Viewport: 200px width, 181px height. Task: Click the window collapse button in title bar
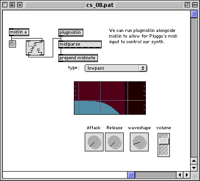(195, 5)
